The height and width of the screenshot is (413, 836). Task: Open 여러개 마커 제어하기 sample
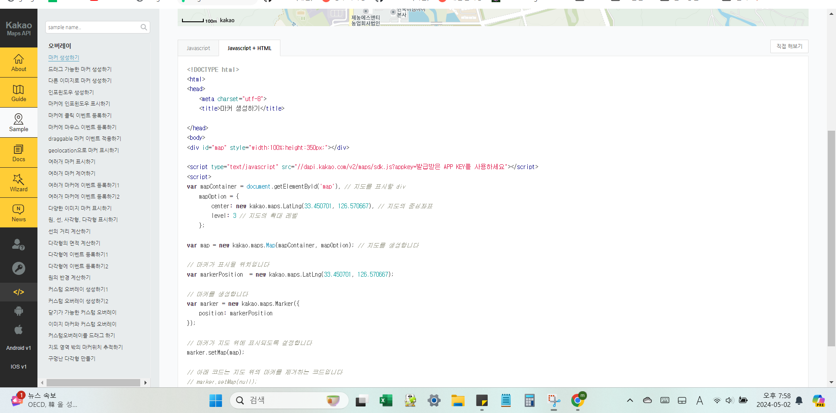pyautogui.click(x=71, y=173)
